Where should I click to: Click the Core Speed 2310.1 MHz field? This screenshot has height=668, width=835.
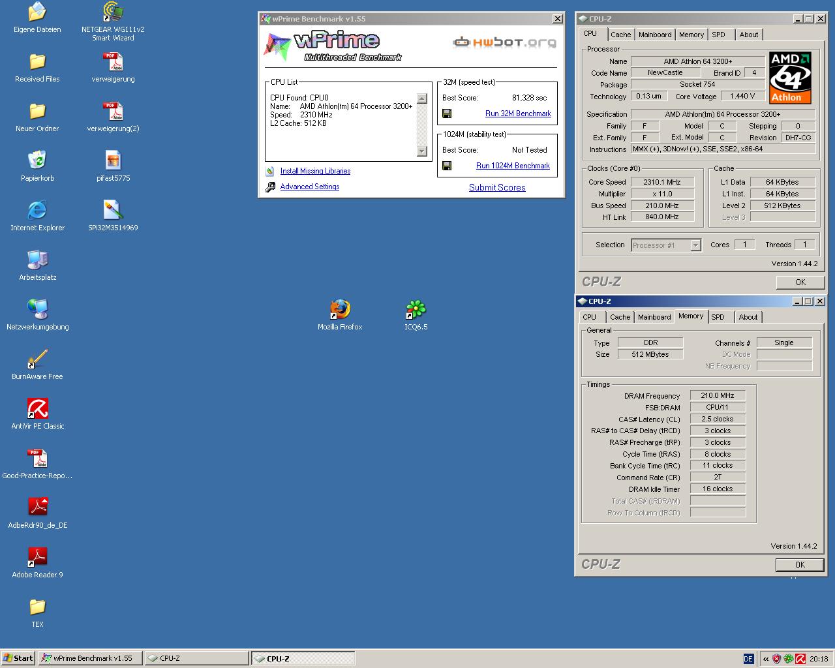(x=661, y=182)
